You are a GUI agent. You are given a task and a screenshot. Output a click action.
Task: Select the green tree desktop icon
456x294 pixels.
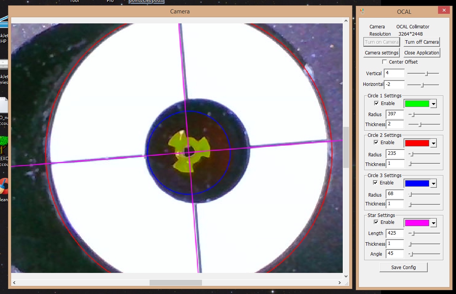tap(3, 145)
